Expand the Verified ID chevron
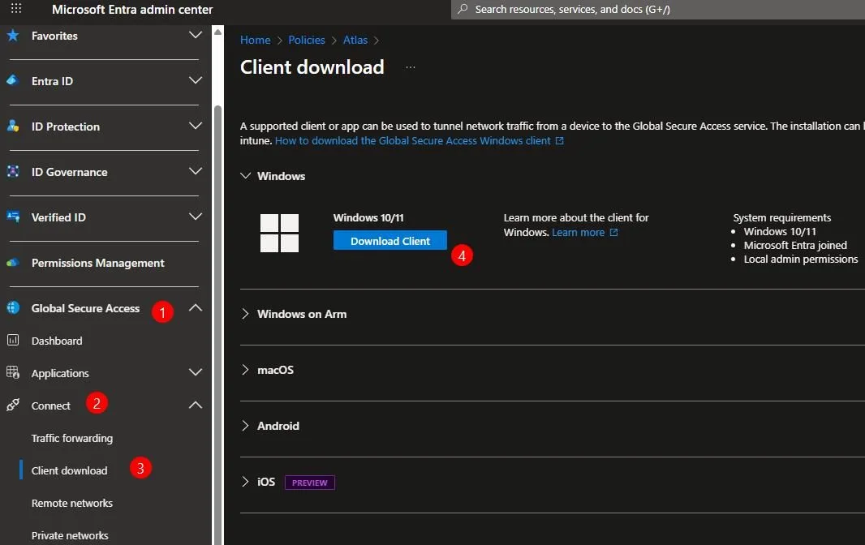 pos(196,217)
